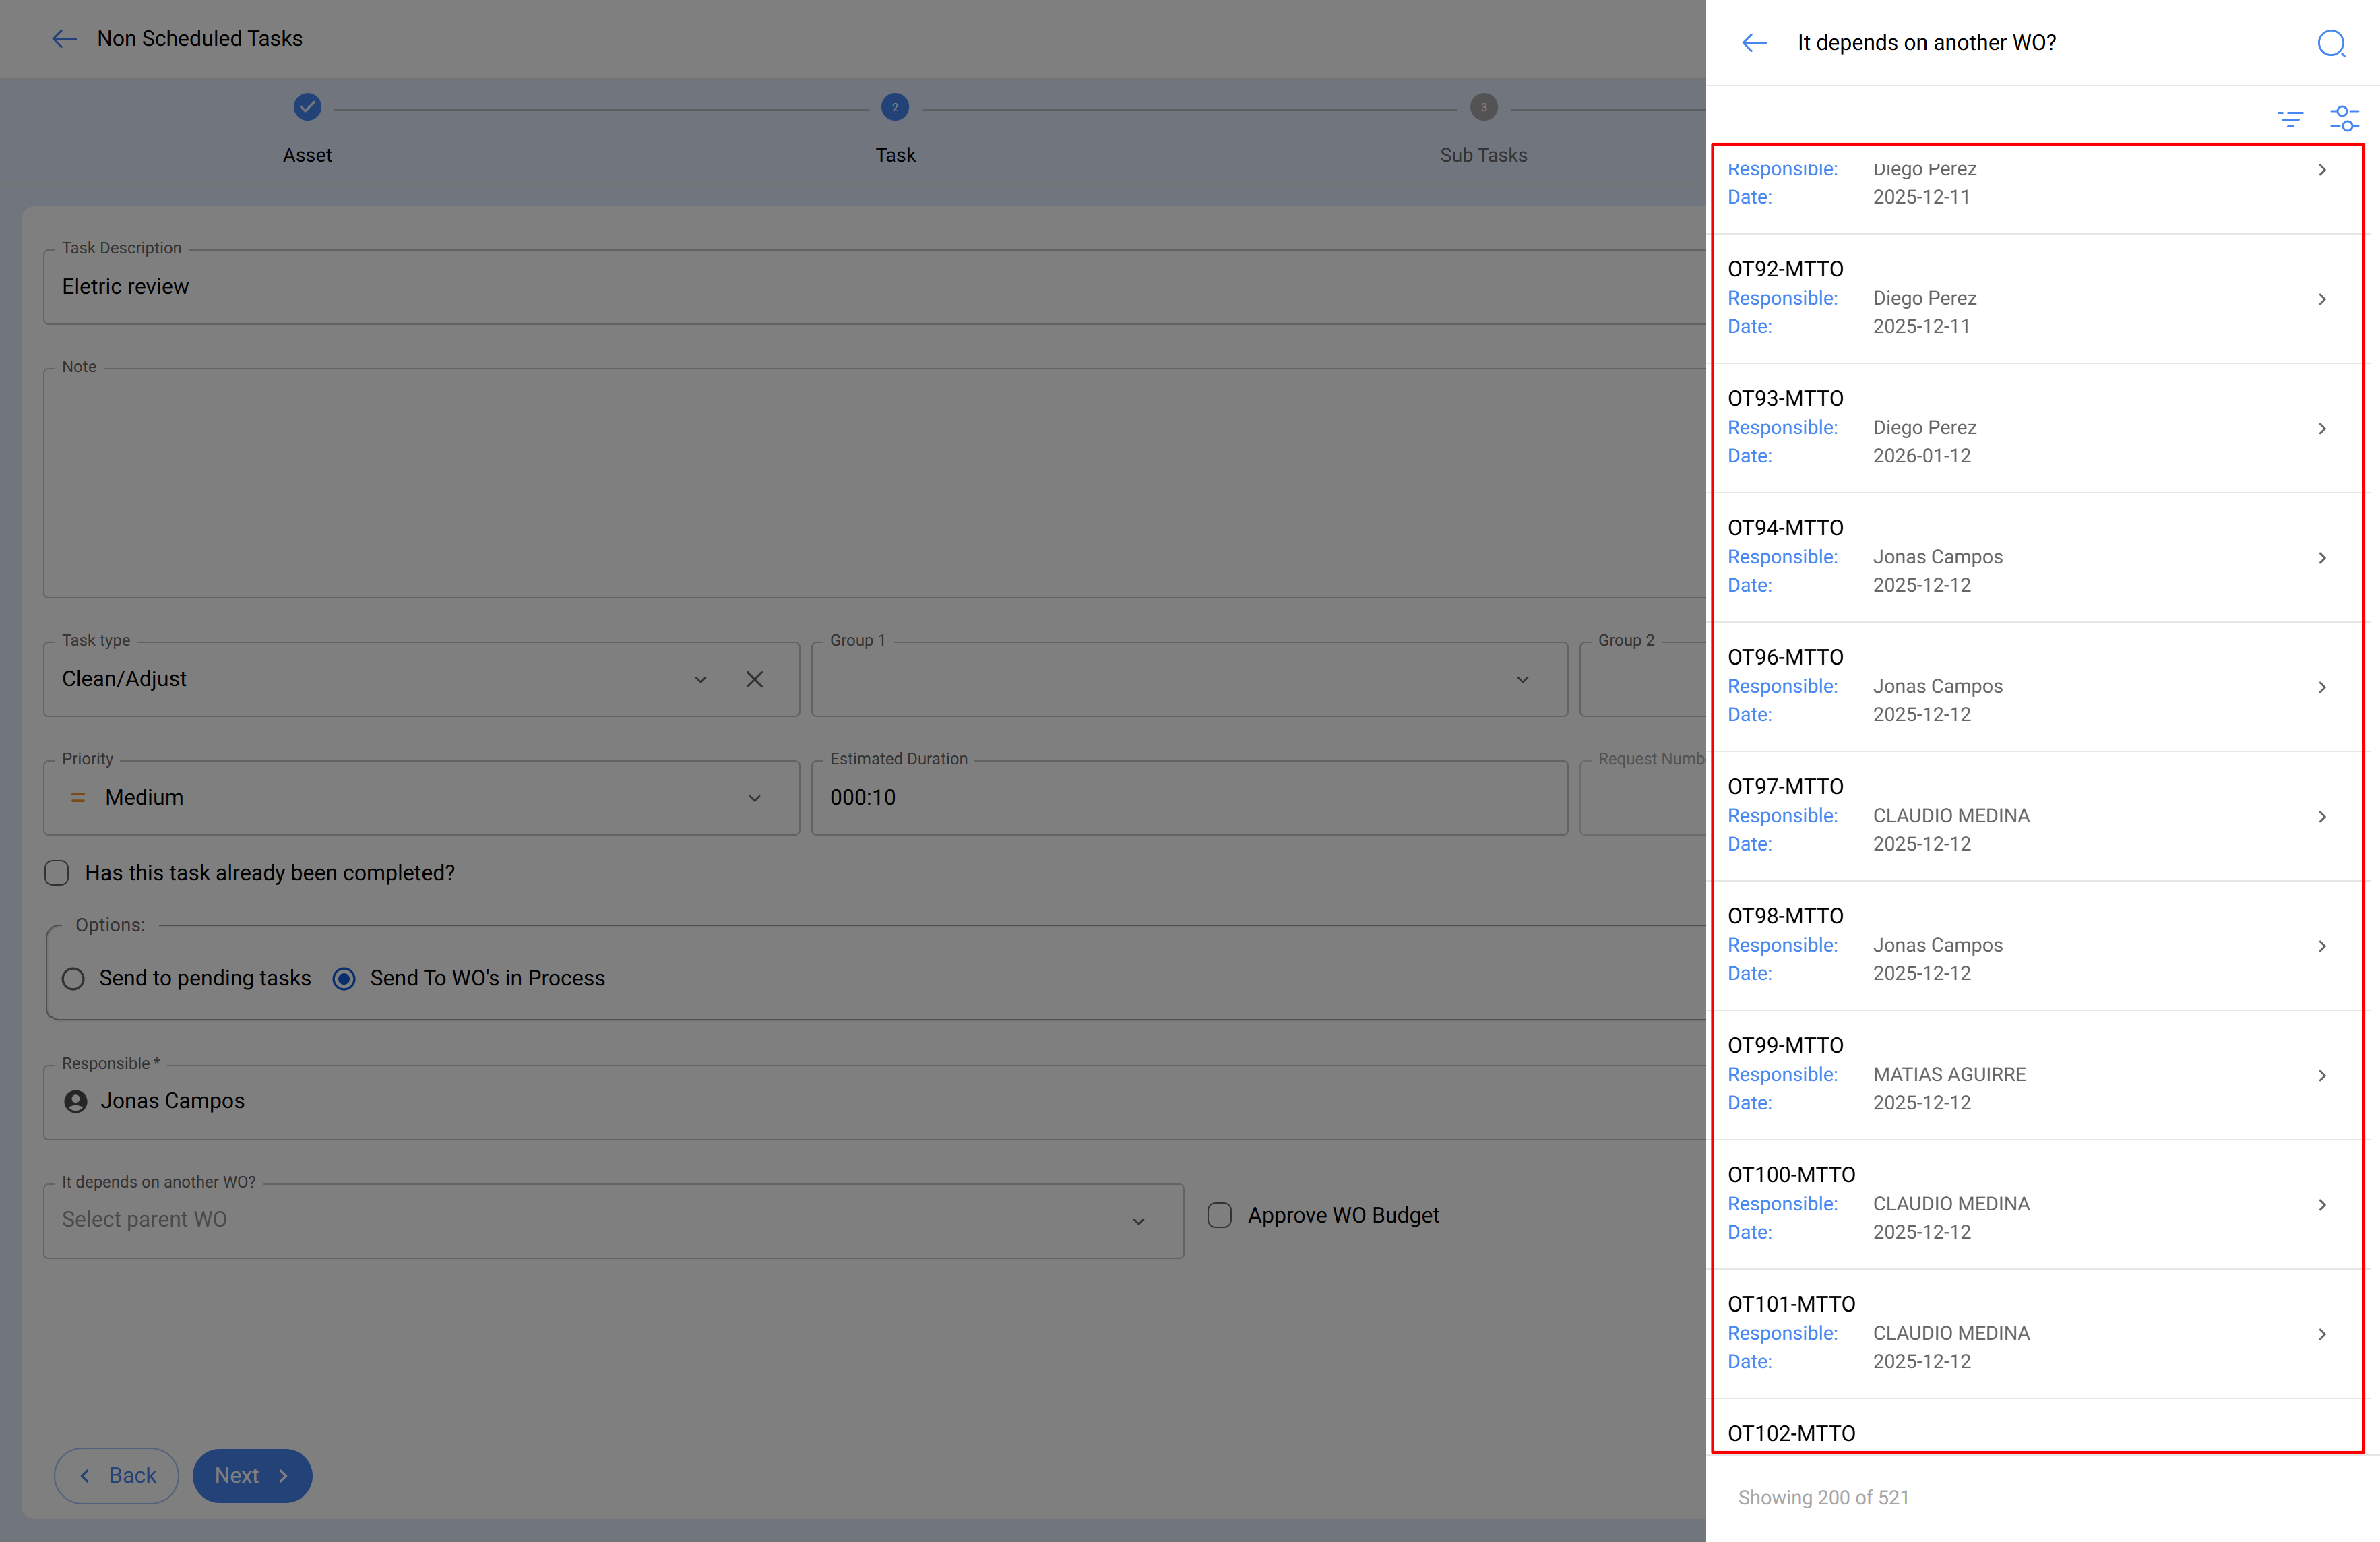This screenshot has width=2380, height=1542.
Task: Click the filter icon in the WO panel
Action: tap(2290, 118)
